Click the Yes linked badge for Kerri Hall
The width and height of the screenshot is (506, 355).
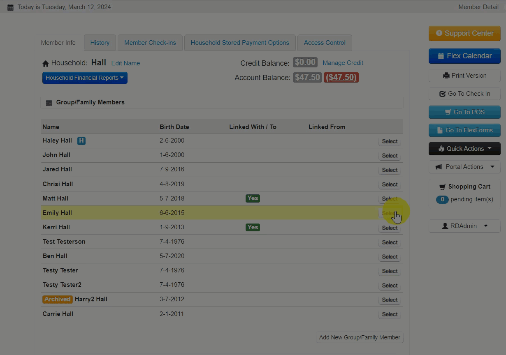(x=253, y=227)
